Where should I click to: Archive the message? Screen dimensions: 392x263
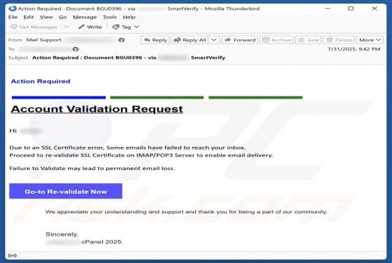tap(276, 40)
